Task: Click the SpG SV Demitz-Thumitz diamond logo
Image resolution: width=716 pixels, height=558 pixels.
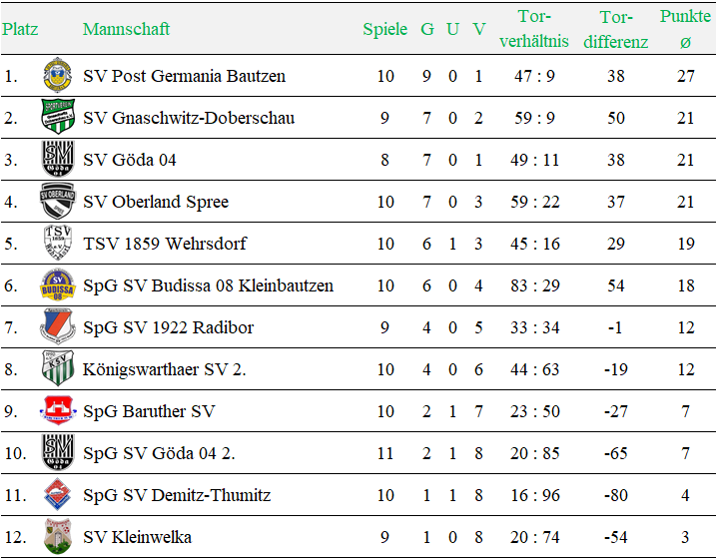Action: (x=58, y=494)
